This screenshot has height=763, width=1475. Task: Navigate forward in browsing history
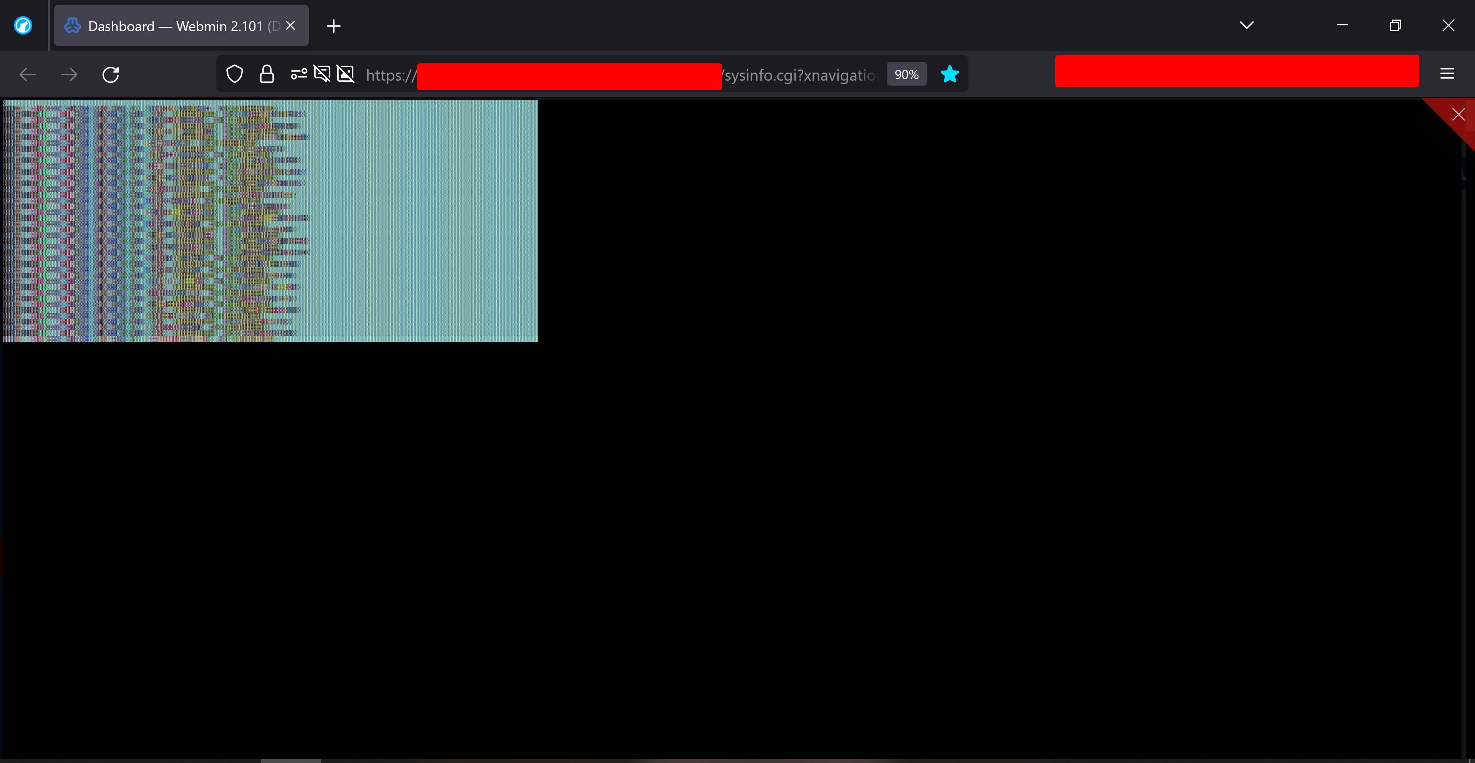[x=69, y=74]
